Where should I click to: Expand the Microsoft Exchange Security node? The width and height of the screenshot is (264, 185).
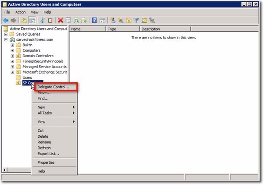(x=12, y=72)
